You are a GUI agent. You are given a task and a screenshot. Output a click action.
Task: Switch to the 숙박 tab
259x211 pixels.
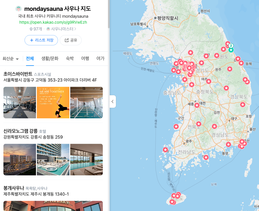[70, 58]
